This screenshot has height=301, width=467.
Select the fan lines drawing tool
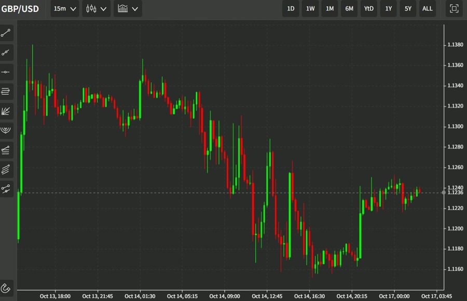pos(6,111)
